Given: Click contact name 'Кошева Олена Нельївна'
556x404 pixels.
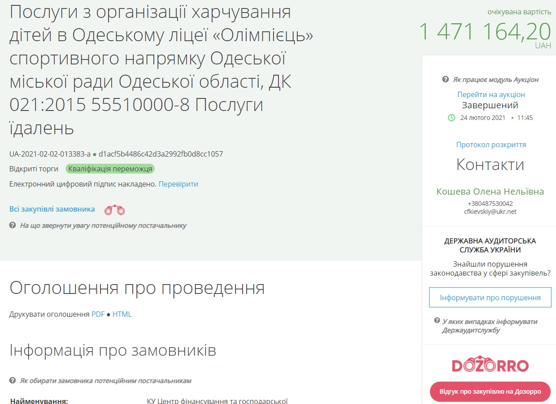Looking at the screenshot, I should [x=490, y=191].
